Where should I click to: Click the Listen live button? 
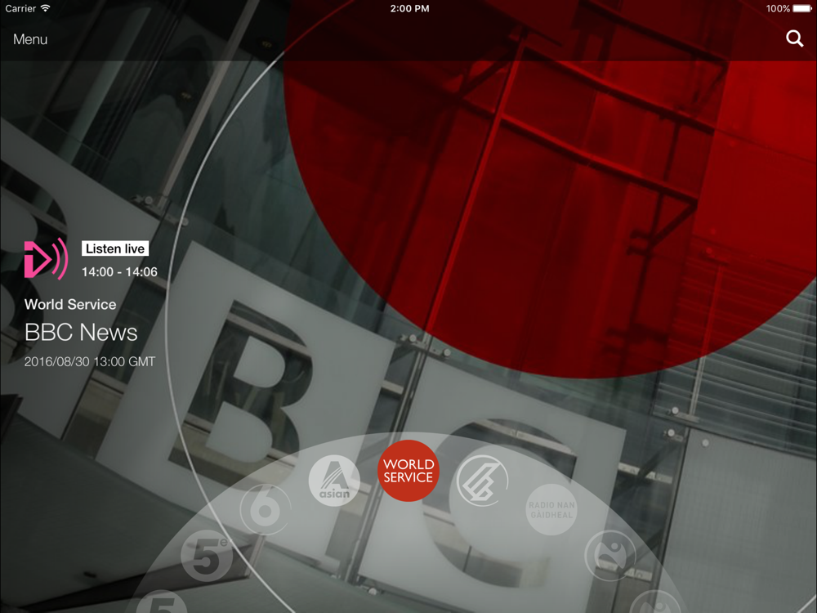115,248
